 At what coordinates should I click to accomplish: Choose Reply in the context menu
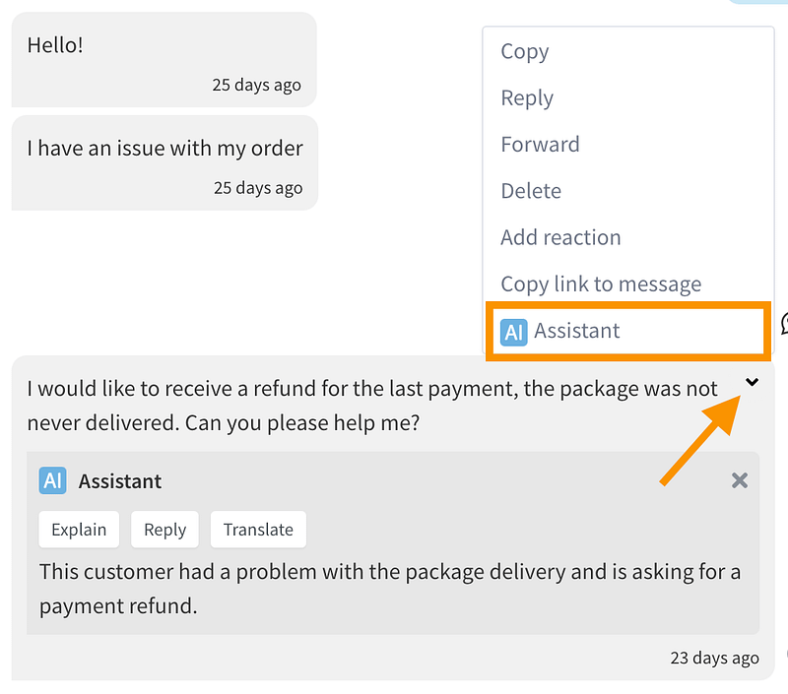click(x=527, y=98)
